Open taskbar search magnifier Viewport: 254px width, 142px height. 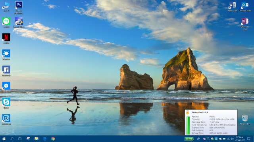[x=12, y=138]
